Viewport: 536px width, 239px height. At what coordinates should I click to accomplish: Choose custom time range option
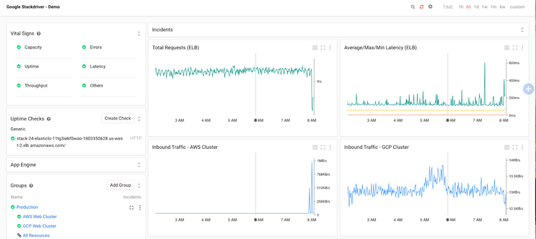[517, 7]
